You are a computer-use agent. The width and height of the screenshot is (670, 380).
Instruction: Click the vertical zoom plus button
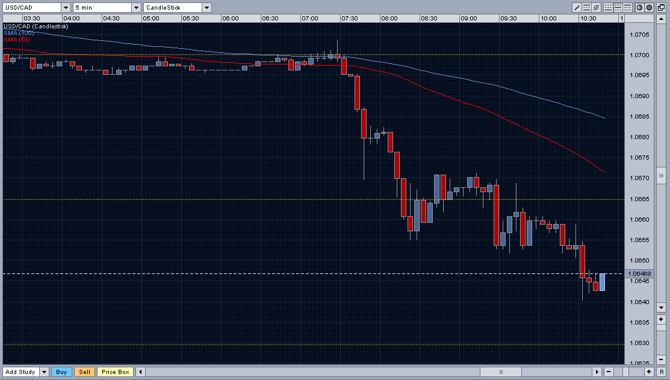[x=661, y=319]
